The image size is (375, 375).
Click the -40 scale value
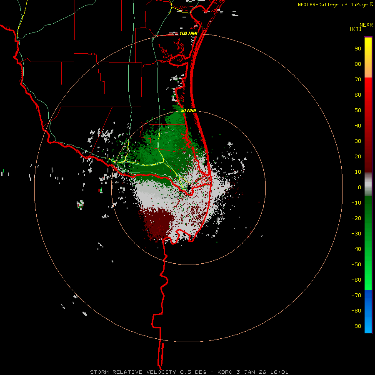pyautogui.click(x=356, y=249)
